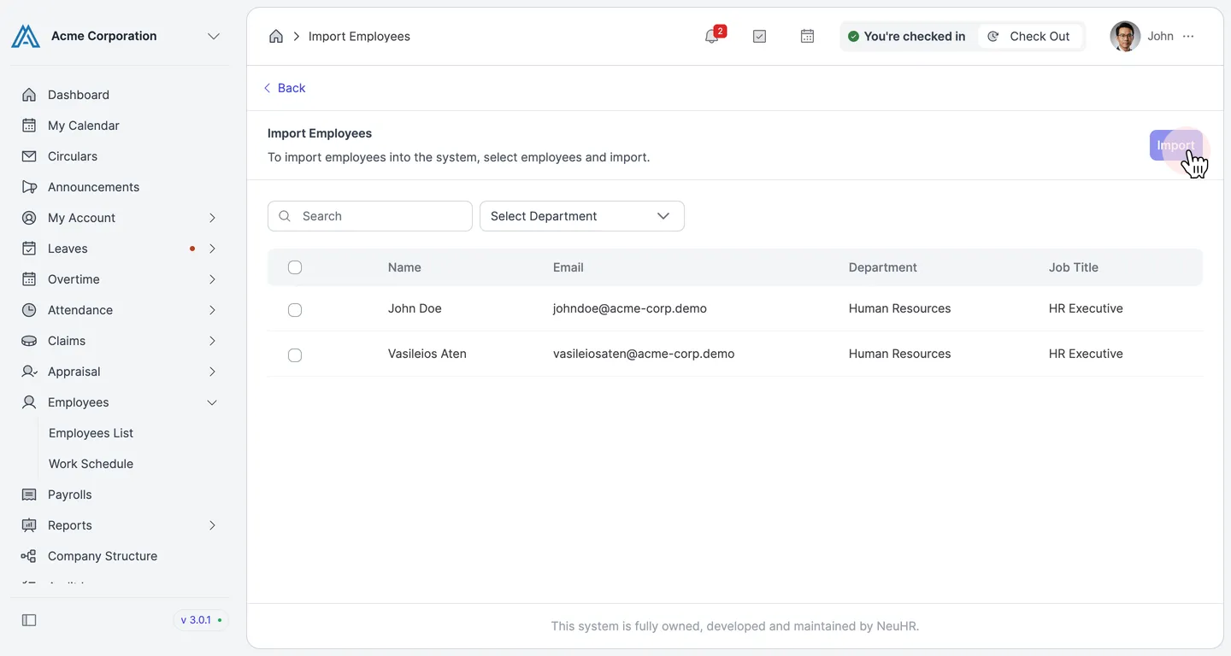1231x656 pixels.
Task: Collapse the Employees submenu chevron
Action: [x=212, y=402]
